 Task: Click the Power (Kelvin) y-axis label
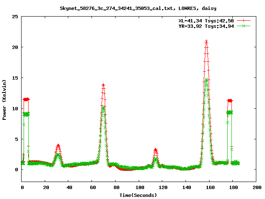click(x=5, y=99)
